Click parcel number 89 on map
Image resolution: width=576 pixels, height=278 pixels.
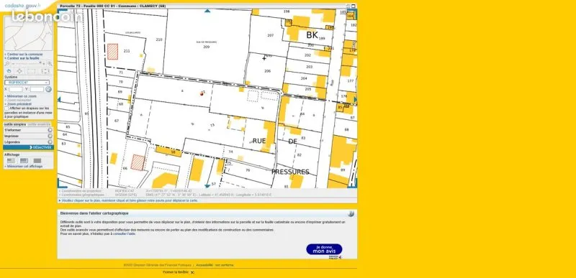[343, 170]
